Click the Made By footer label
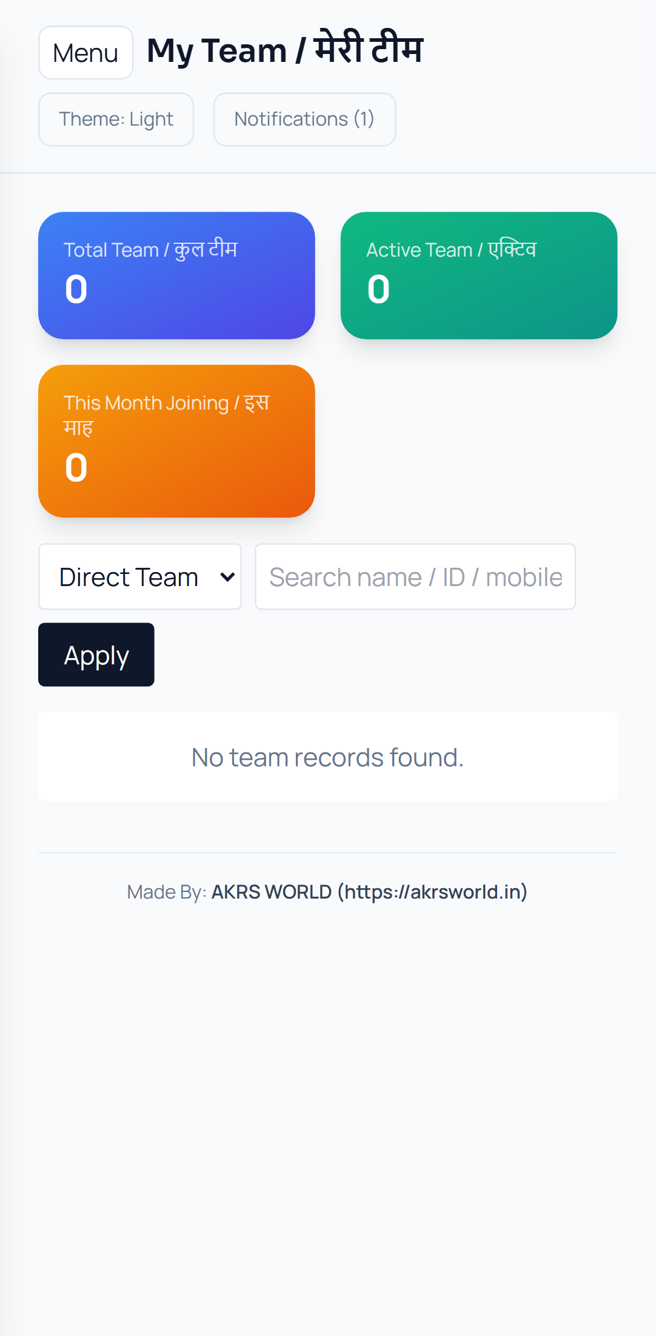The width and height of the screenshot is (656, 1336). pos(166,892)
